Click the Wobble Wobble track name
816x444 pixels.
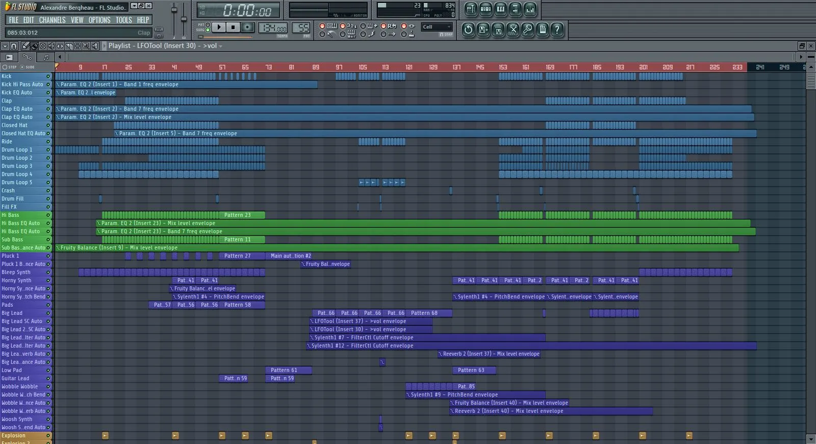pyautogui.click(x=20, y=386)
